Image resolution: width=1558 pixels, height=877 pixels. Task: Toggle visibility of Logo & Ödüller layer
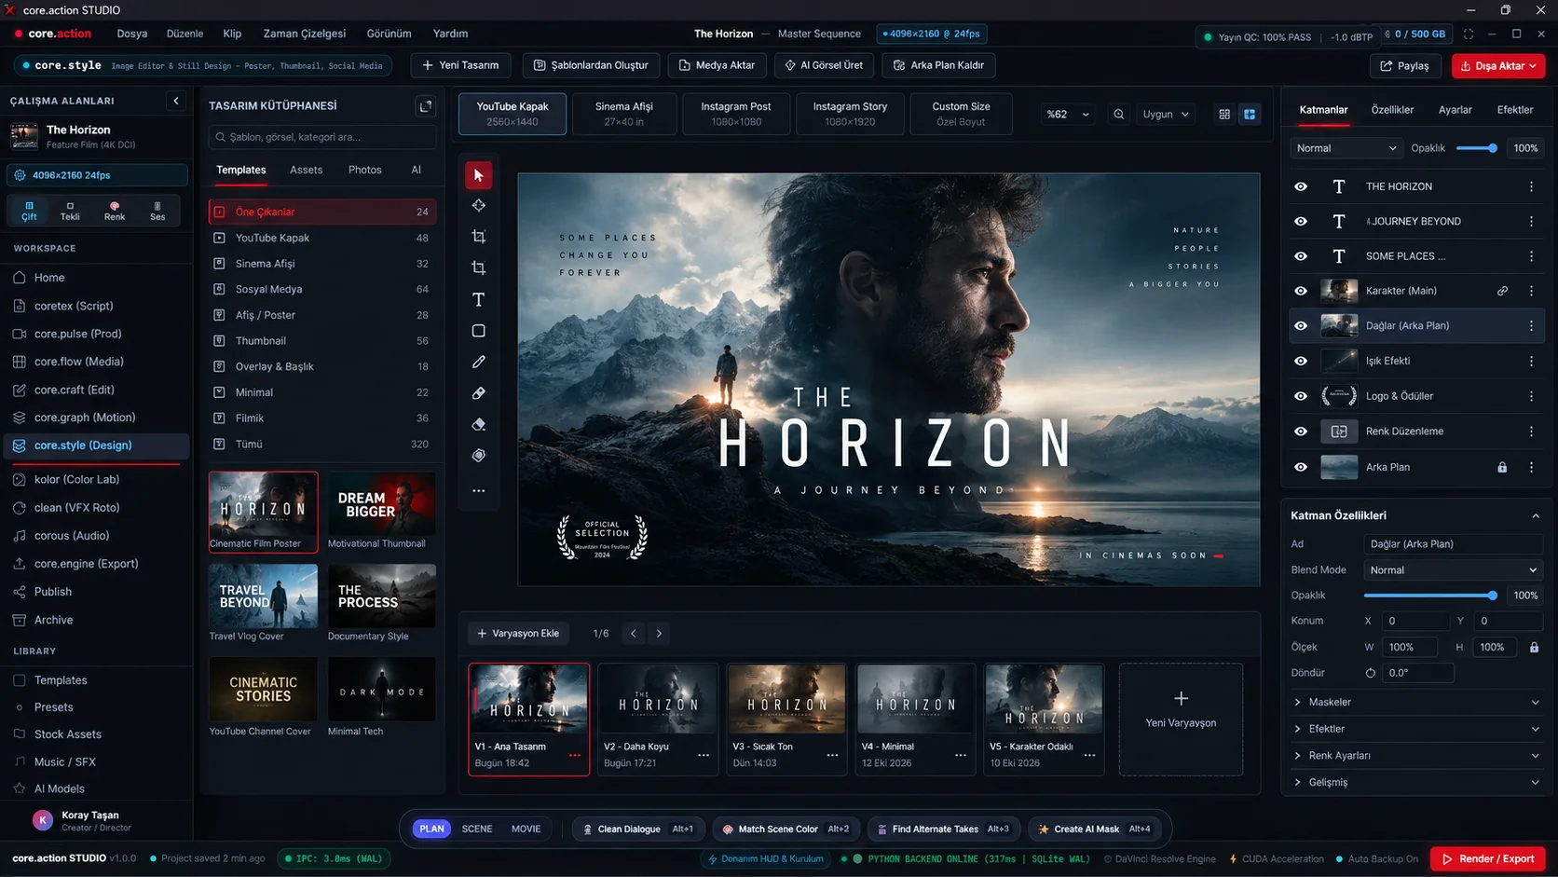(x=1301, y=396)
